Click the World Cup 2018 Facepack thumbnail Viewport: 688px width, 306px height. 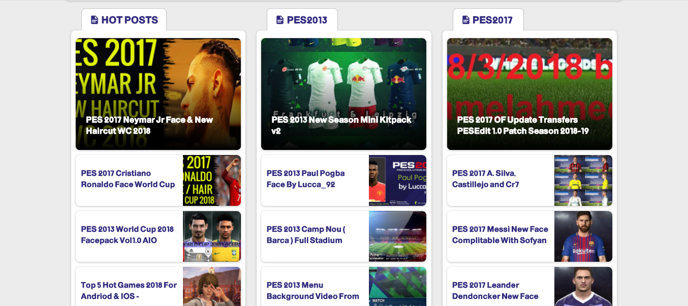pyautogui.click(x=212, y=236)
